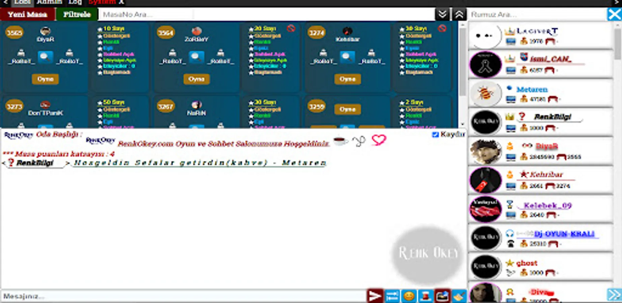Click table number badge 3267
Viewport: 622px width, 303px height.
coord(165,107)
